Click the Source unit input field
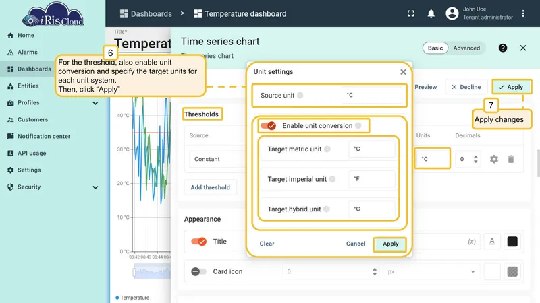Image resolution: width=540 pixels, height=303 pixels. click(372, 95)
